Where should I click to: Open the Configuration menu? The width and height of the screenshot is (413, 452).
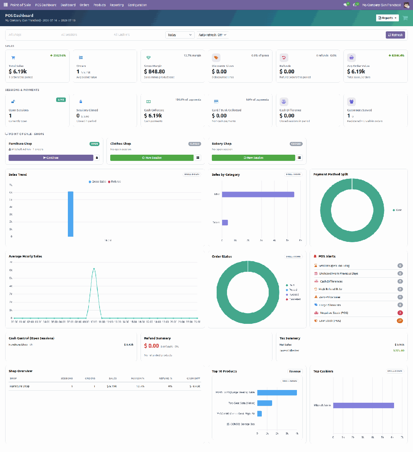[x=137, y=5]
